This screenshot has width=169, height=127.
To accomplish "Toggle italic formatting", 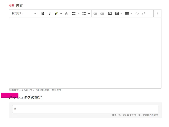I will coord(50,14).
